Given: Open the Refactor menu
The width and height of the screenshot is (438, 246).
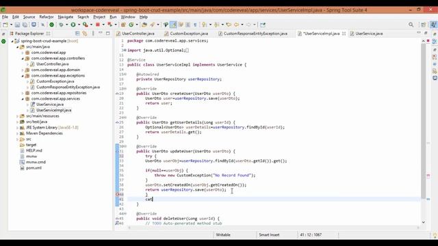Looking at the screenshot, I should coord(47,17).
